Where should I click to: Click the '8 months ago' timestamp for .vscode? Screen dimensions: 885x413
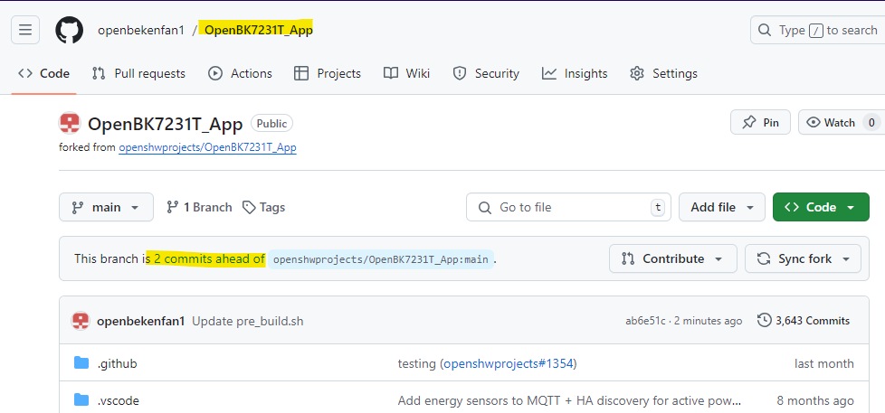(x=815, y=401)
